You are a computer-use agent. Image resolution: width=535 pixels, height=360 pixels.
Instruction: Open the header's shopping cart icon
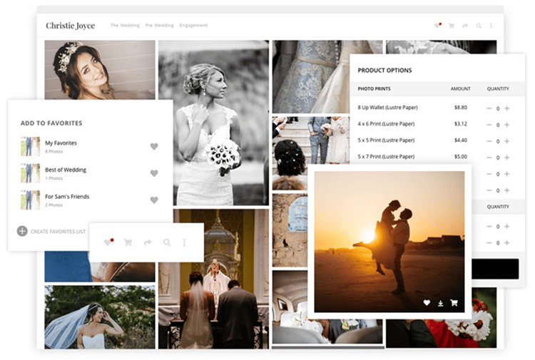(451, 26)
